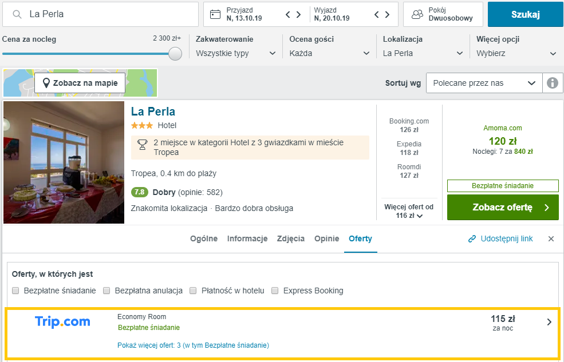Click the search magnifier icon
The image size is (564, 362).
tap(18, 14)
